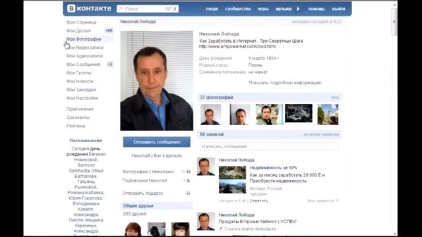
Task: Click the upper image of the real estate post
Action: [x=232, y=172]
